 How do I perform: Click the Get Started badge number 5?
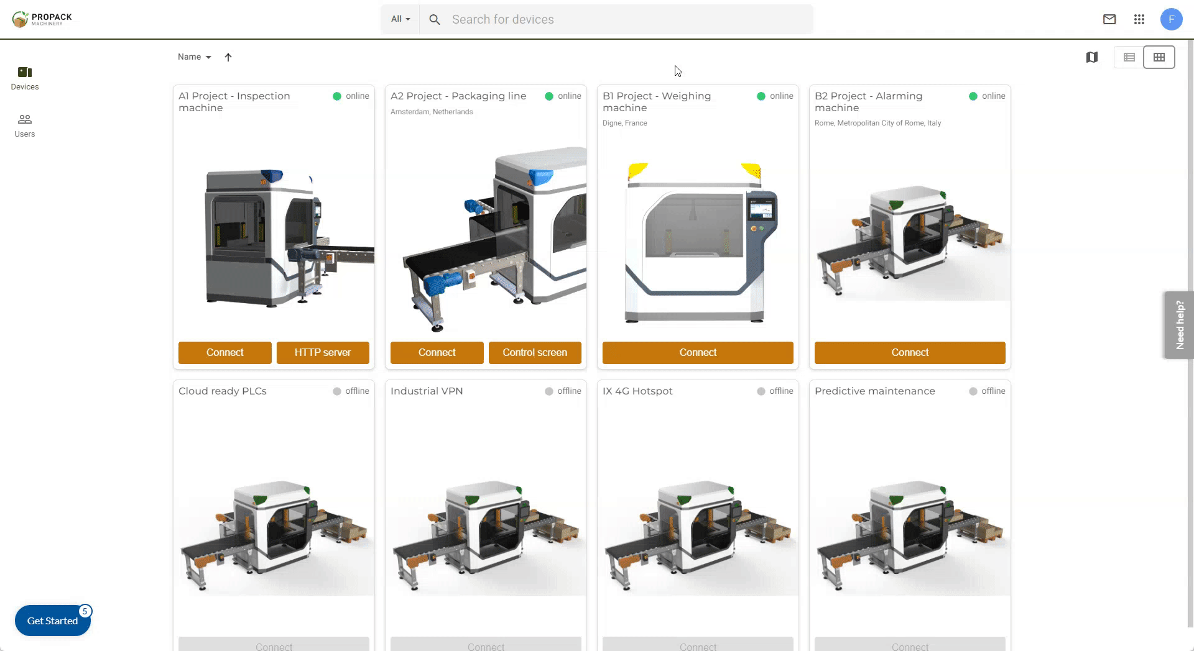[x=85, y=611]
